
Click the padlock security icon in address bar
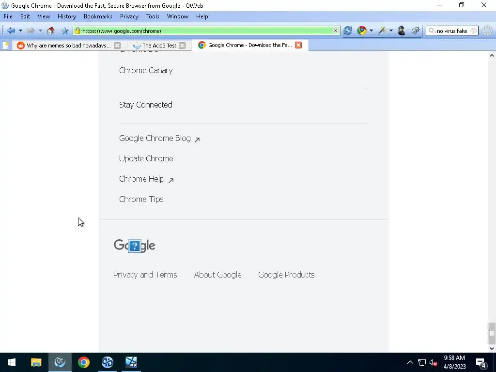click(77, 31)
